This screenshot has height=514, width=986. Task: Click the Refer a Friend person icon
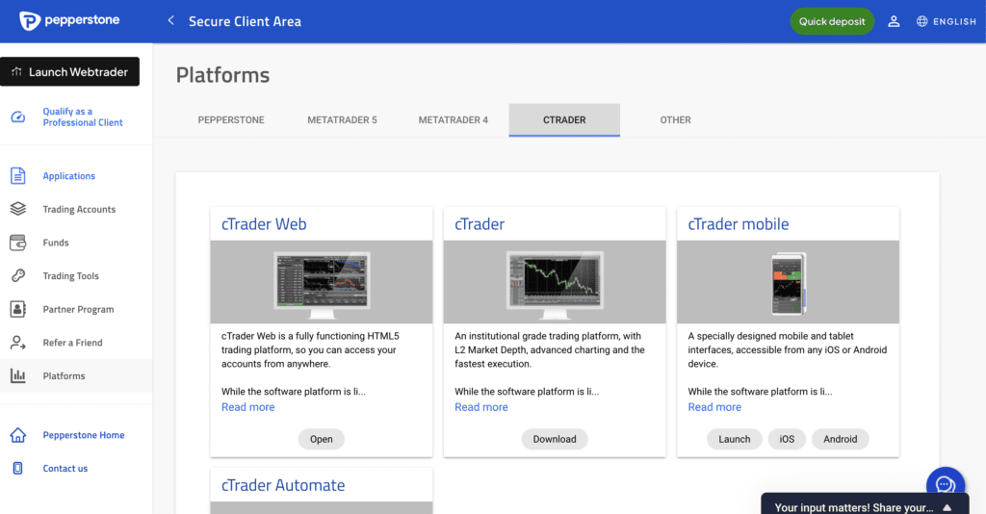(x=18, y=343)
